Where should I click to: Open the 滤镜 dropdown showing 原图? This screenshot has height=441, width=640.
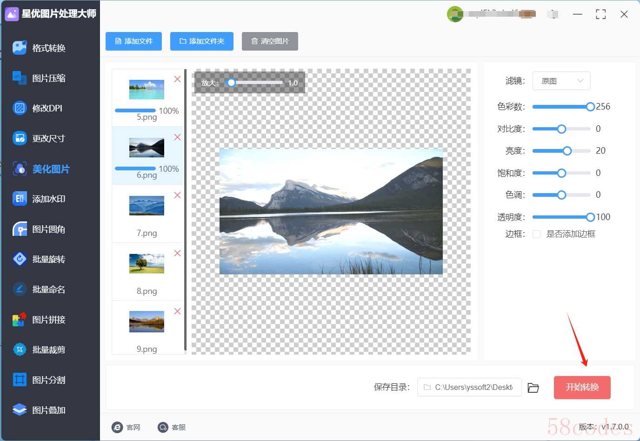561,81
